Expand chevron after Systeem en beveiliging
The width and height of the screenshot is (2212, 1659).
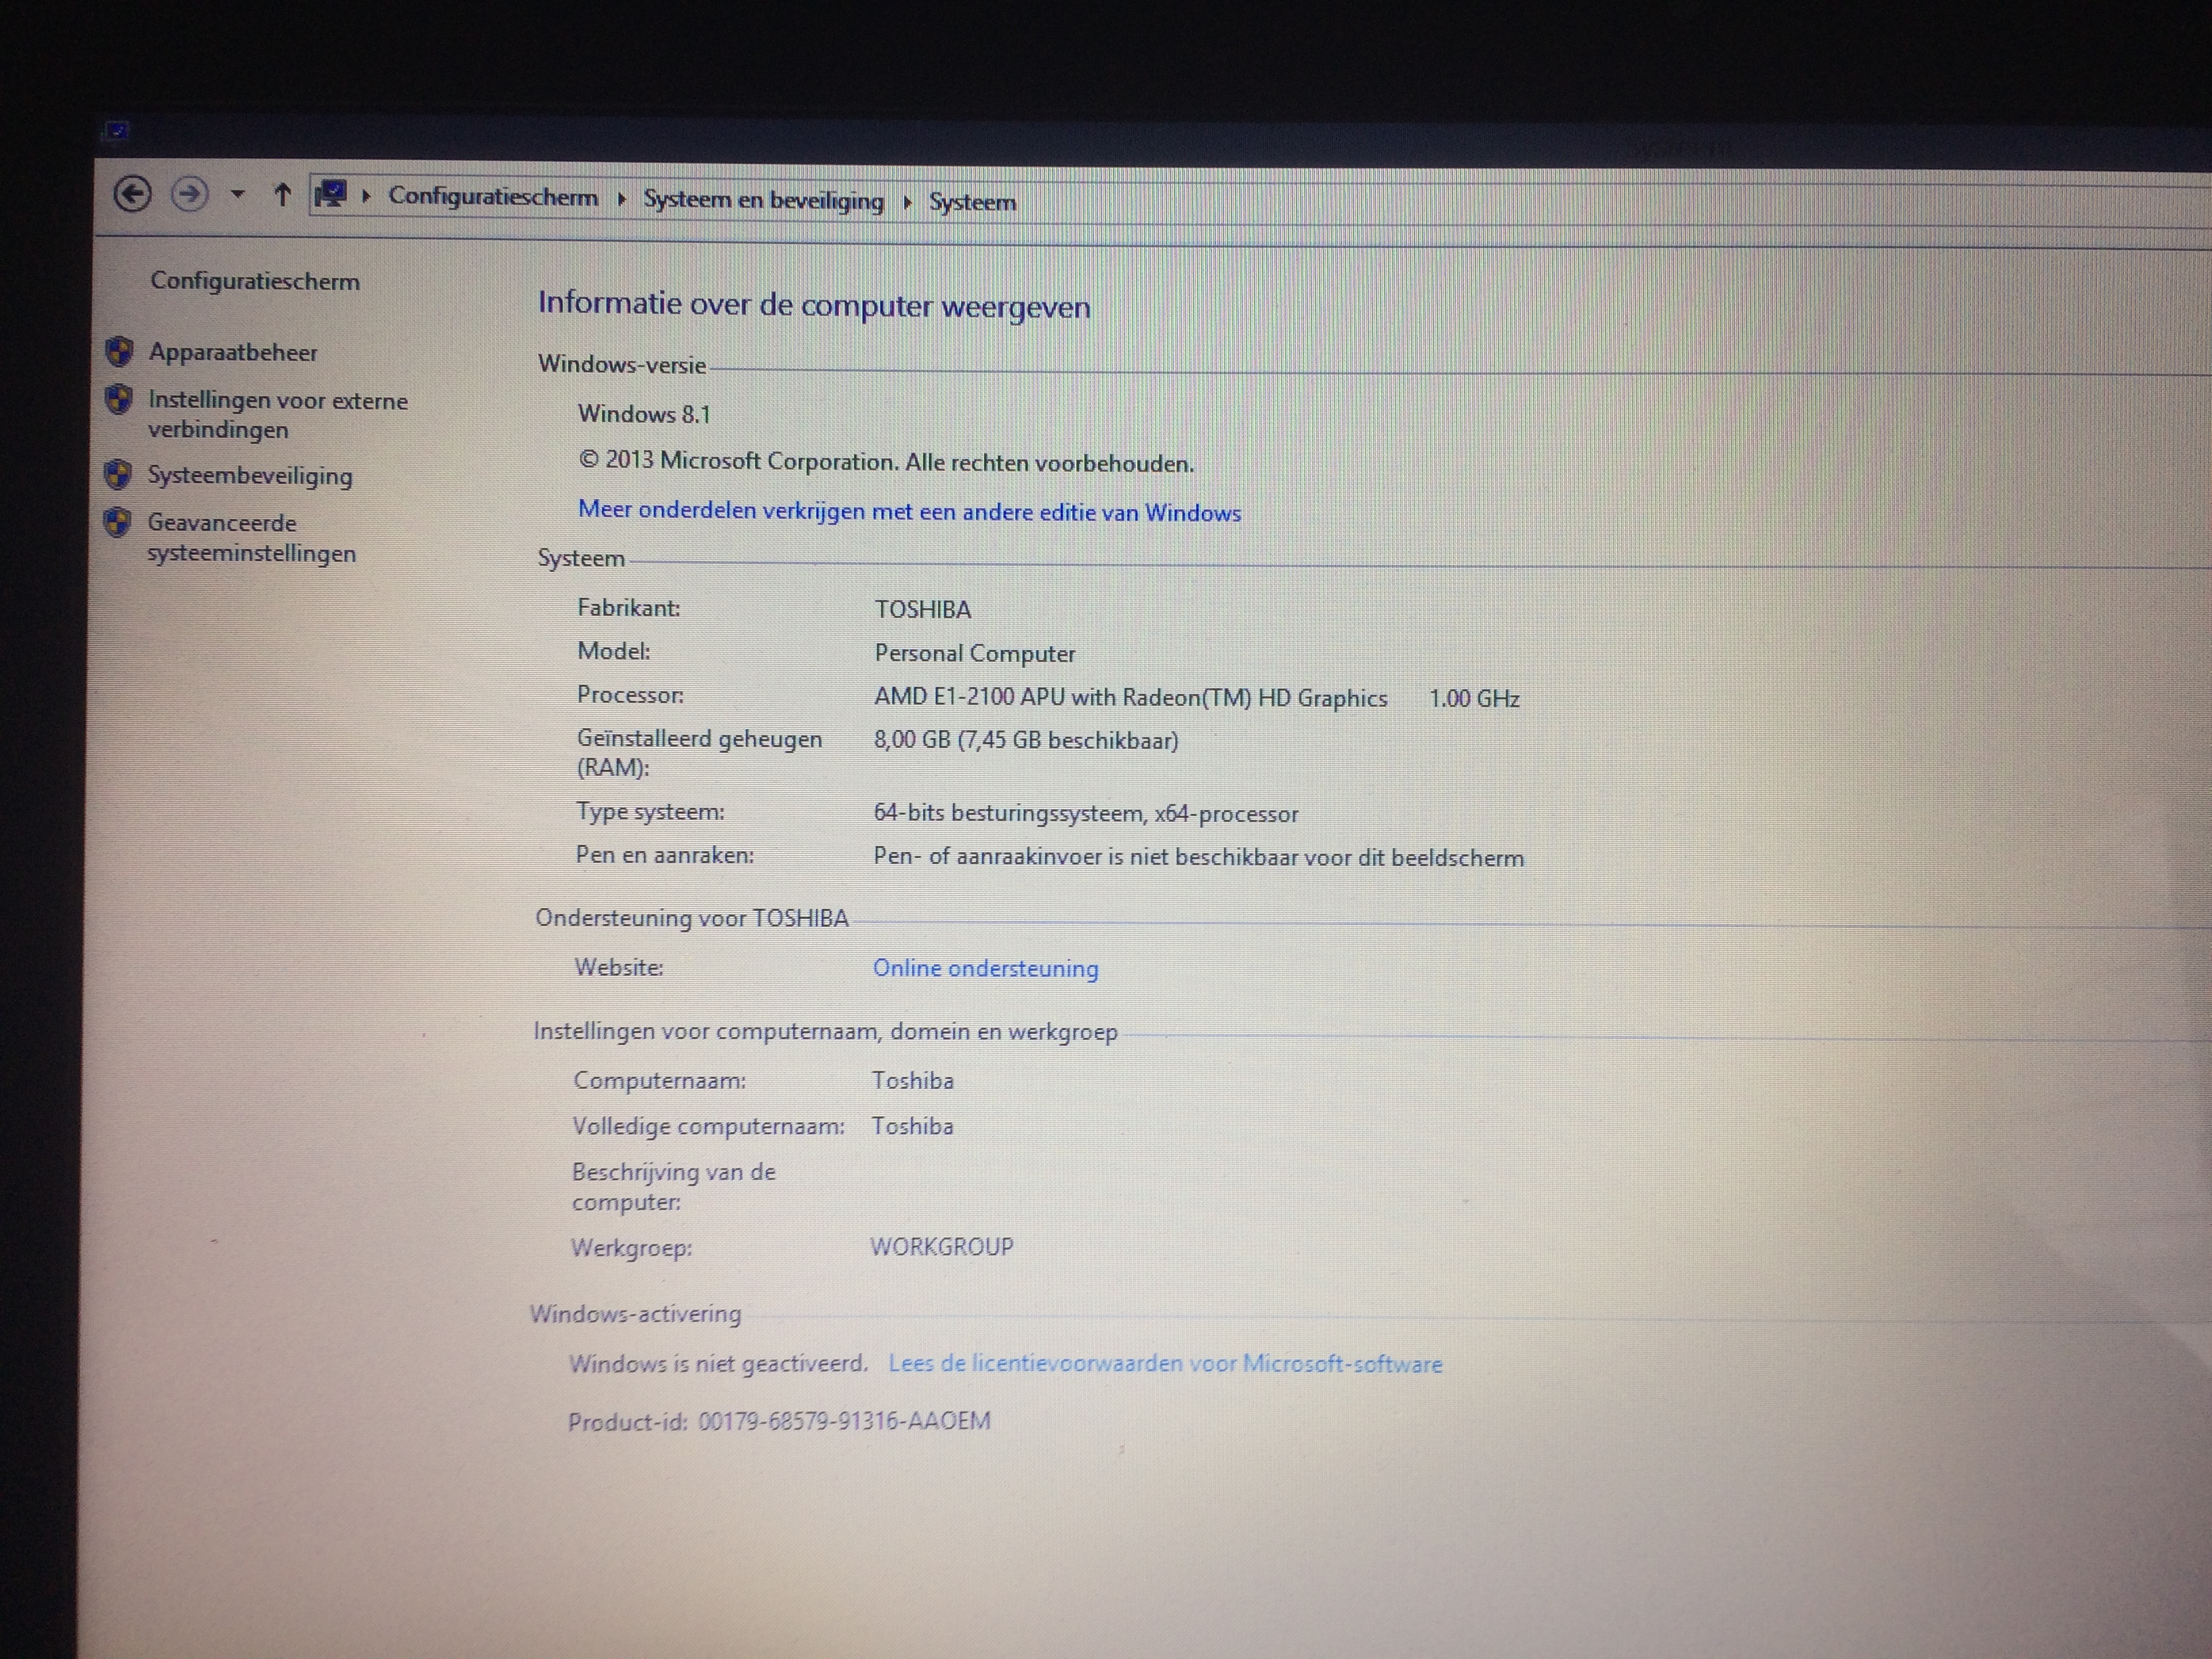click(x=907, y=202)
